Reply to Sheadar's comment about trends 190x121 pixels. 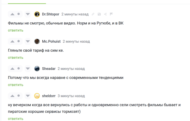(x=15, y=85)
